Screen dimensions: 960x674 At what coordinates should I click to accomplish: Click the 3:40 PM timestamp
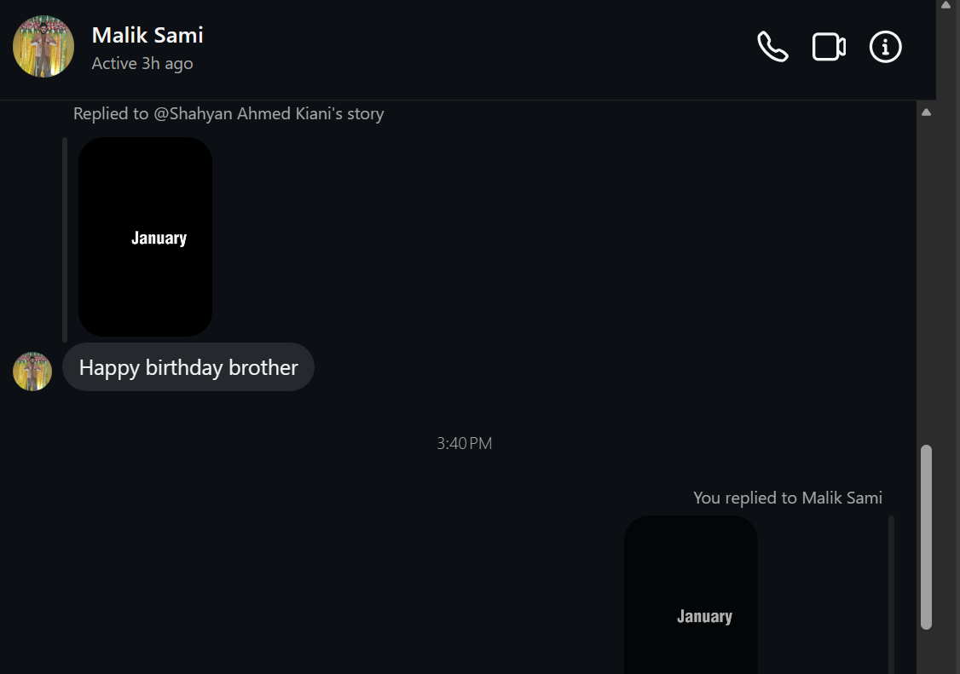click(x=464, y=443)
